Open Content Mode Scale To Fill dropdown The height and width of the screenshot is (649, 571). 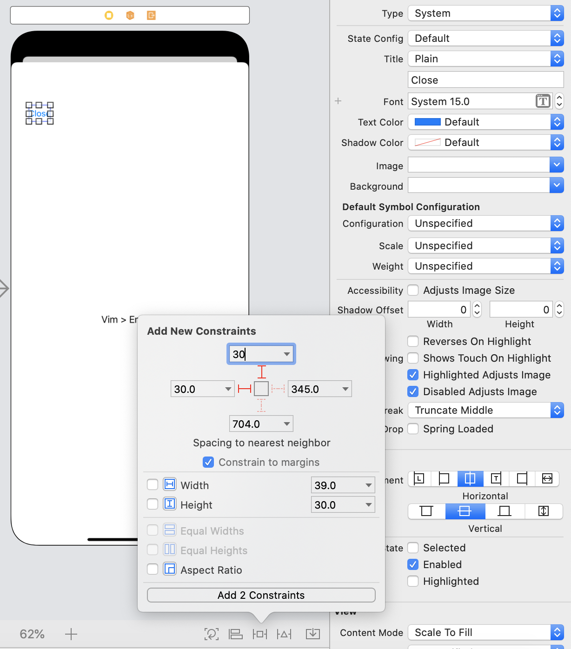486,632
